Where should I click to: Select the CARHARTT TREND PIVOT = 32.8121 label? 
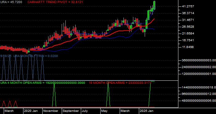click(x=55, y=2)
